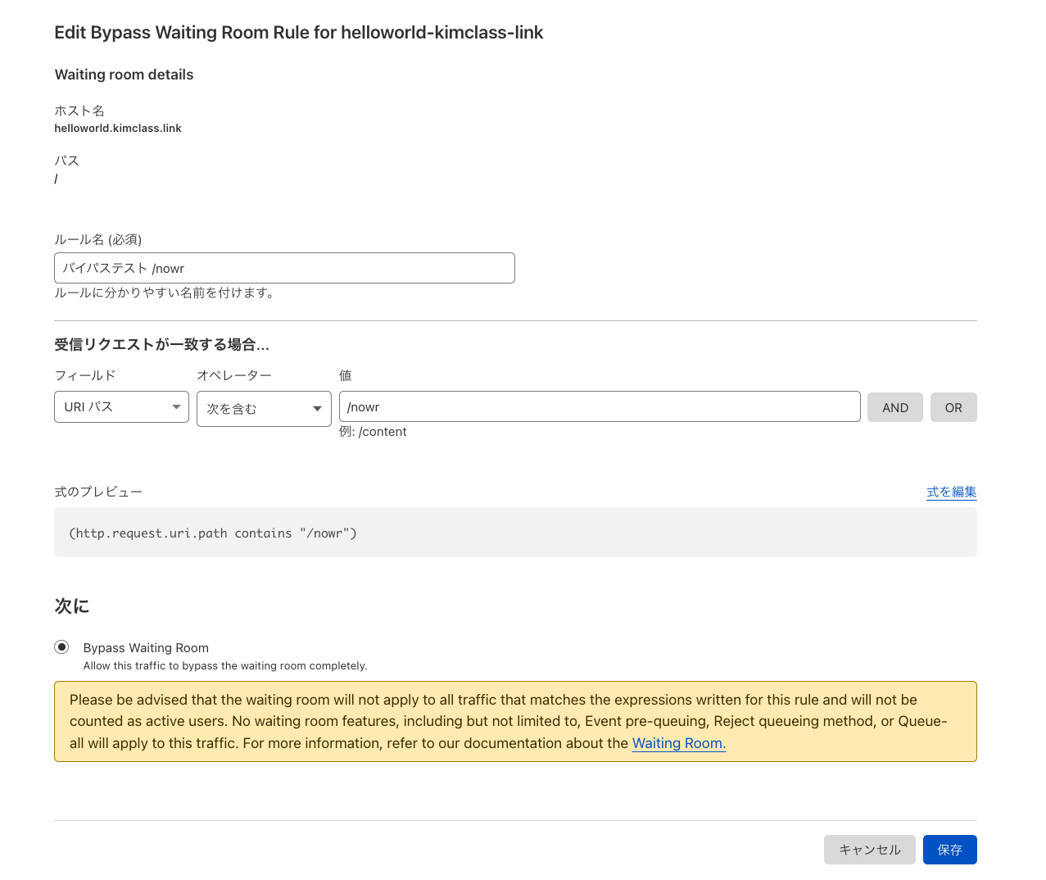Click the helloworld.kimclass.link hostname text
The height and width of the screenshot is (880, 1046).
(x=117, y=128)
